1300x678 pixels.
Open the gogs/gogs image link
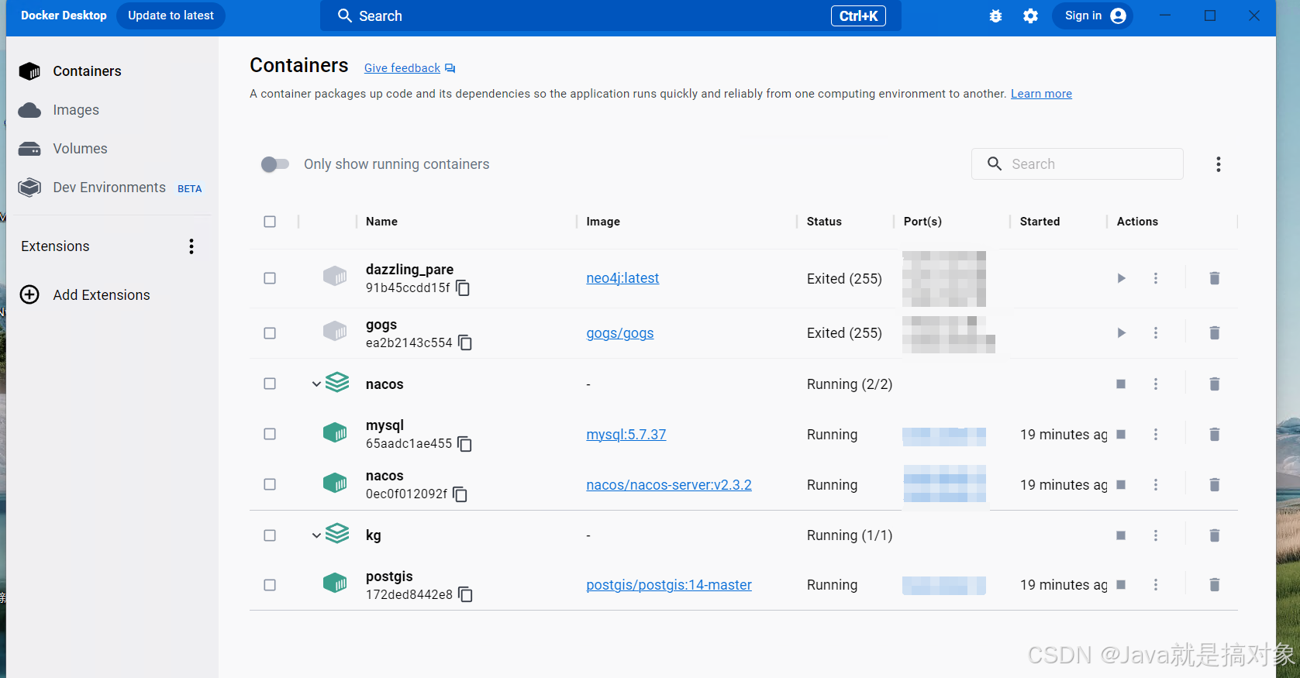(620, 333)
